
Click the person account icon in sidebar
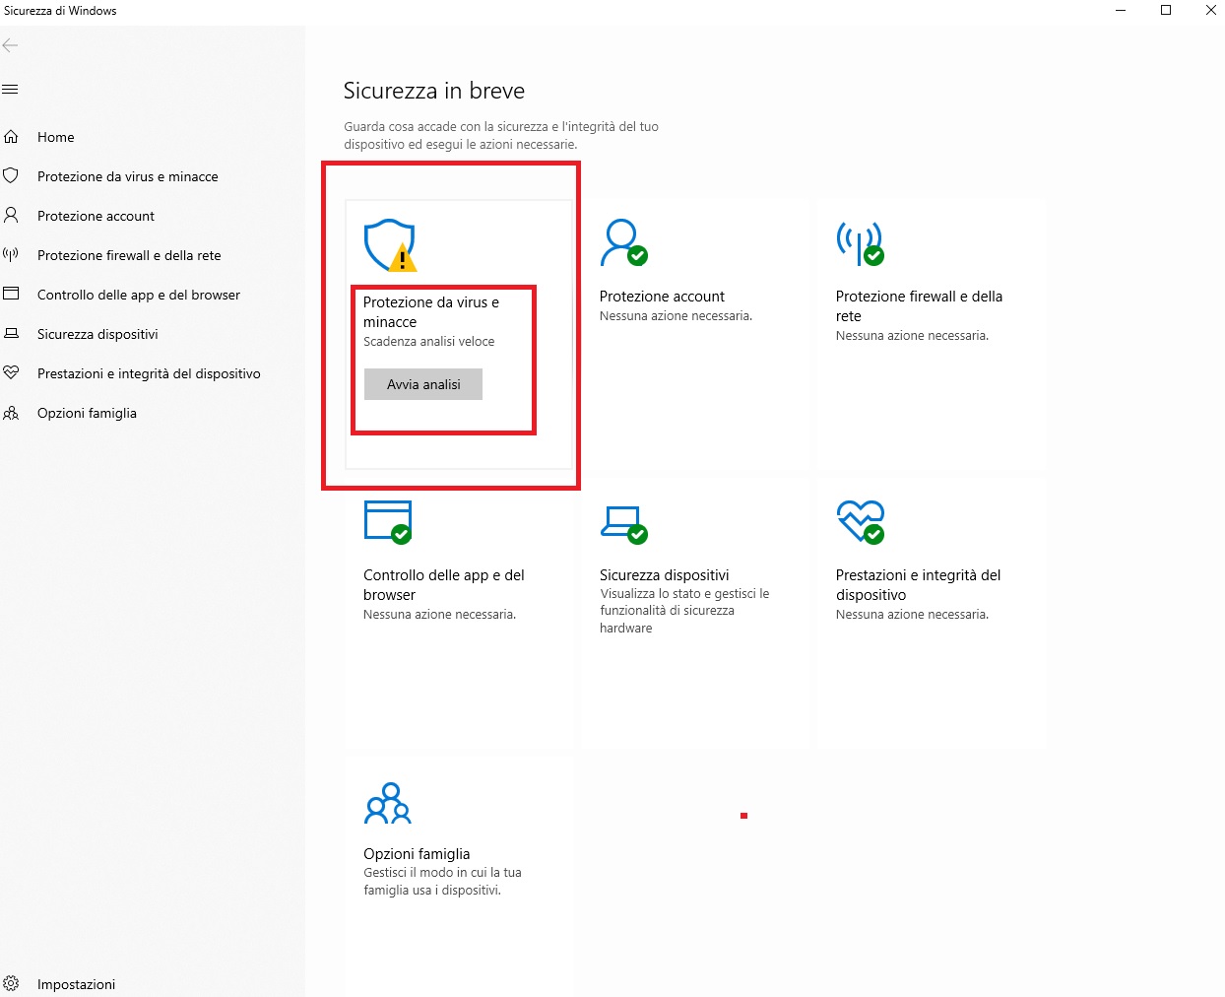[x=12, y=215]
